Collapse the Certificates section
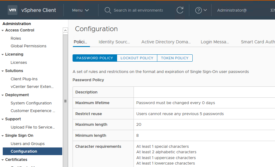 [2, 160]
